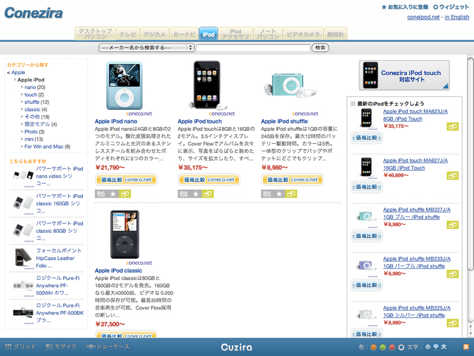The image size is (474, 356).
Task: Click new window icon beside iPod shuffle MB227J/A
Action: click(x=453, y=225)
